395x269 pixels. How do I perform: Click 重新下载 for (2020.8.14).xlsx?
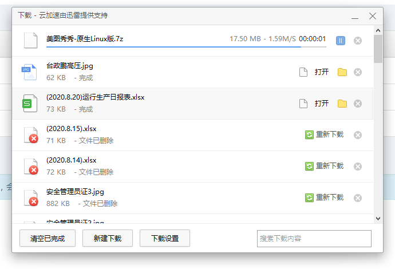[330, 166]
